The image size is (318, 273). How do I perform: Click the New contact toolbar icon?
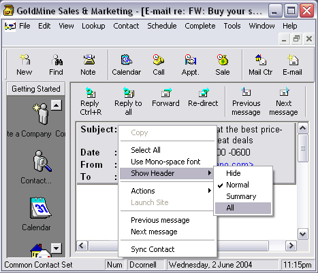(25, 65)
